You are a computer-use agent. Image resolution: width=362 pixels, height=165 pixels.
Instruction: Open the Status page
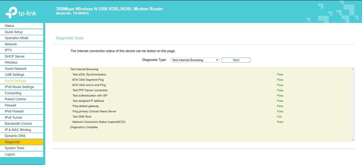click(21, 26)
